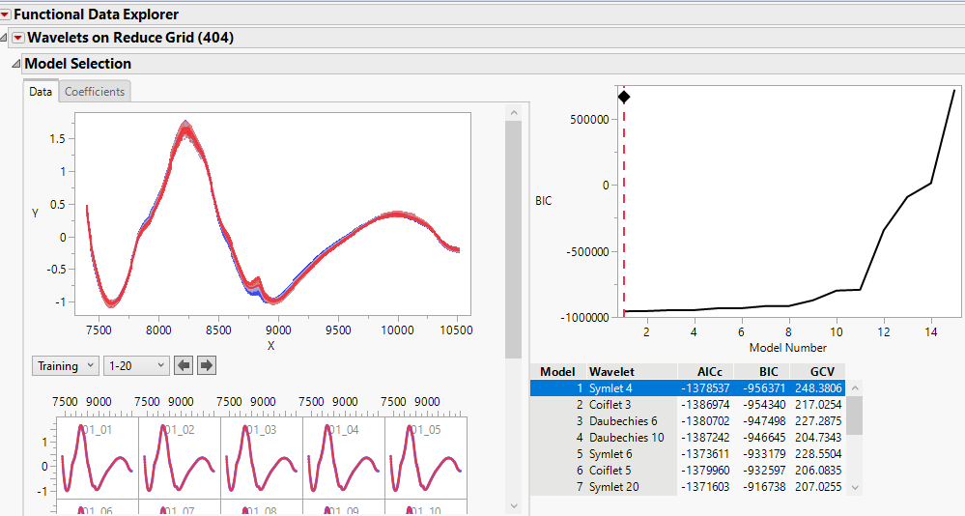The height and width of the screenshot is (516, 965).
Task: Click the data panel scrollbar thumb
Action: (x=514, y=240)
